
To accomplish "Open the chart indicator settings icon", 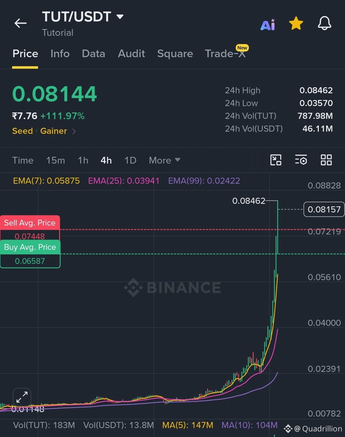I will click(x=301, y=160).
